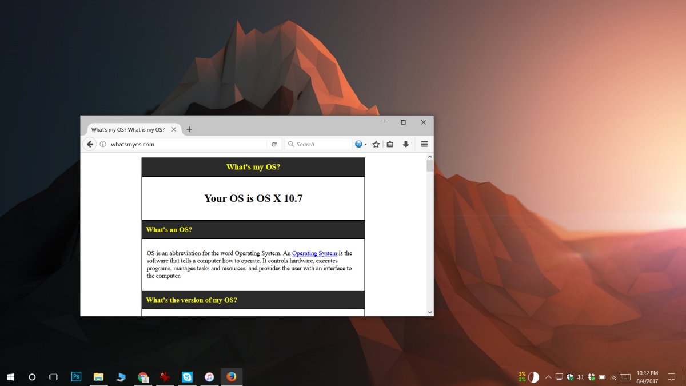Check the battery status icon
Viewport: 686px width, 386px height.
point(603,377)
